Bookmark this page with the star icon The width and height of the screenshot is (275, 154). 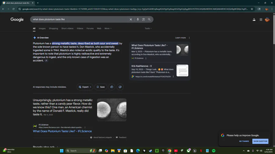(252, 9)
